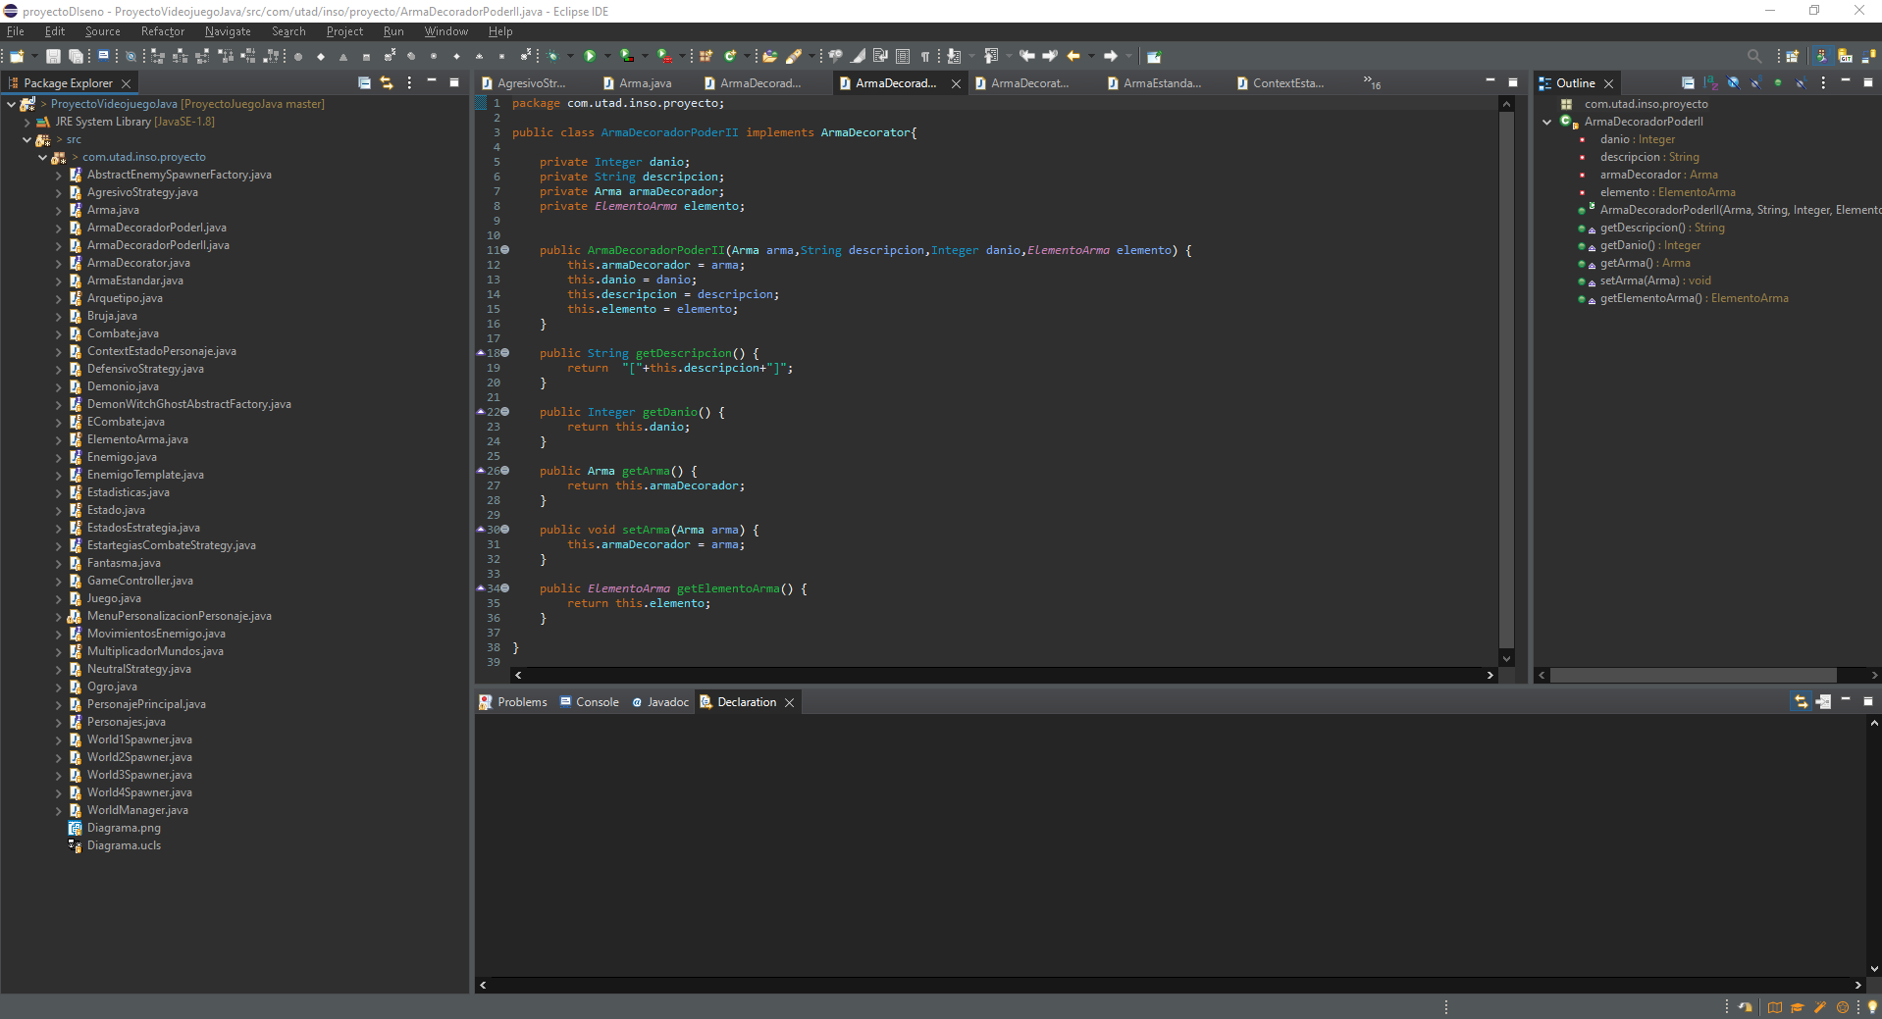Toggle Hide Non-Public Members in Outline
This screenshot has height=1019, width=1882.
(1778, 83)
